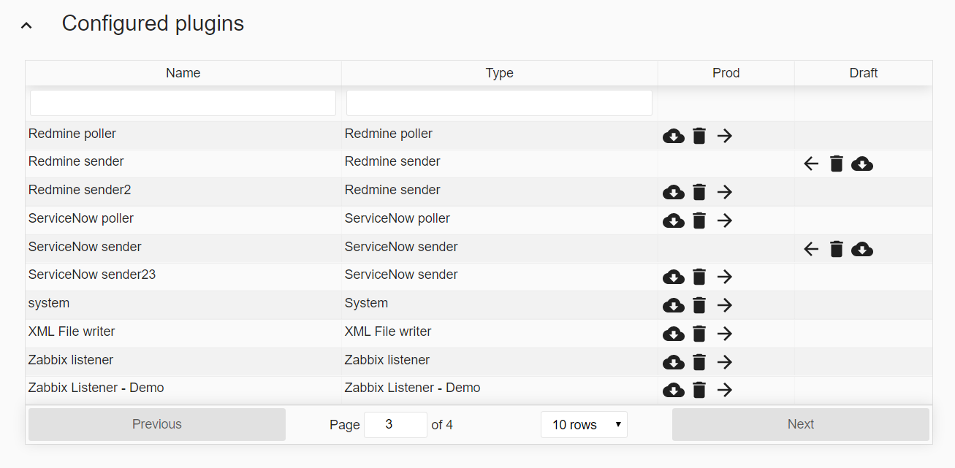Click the Type column filter field
The image size is (955, 468).
(499, 103)
